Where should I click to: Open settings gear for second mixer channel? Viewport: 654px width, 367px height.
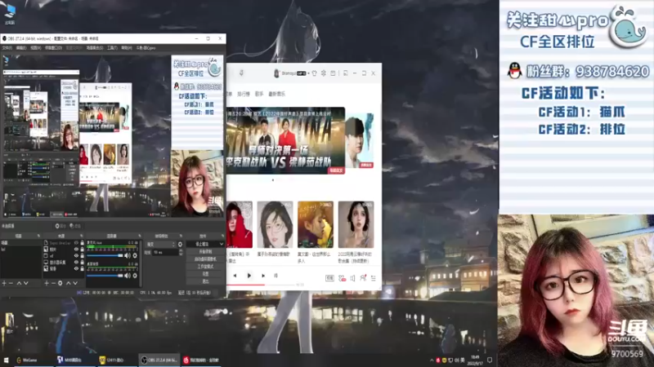click(135, 276)
